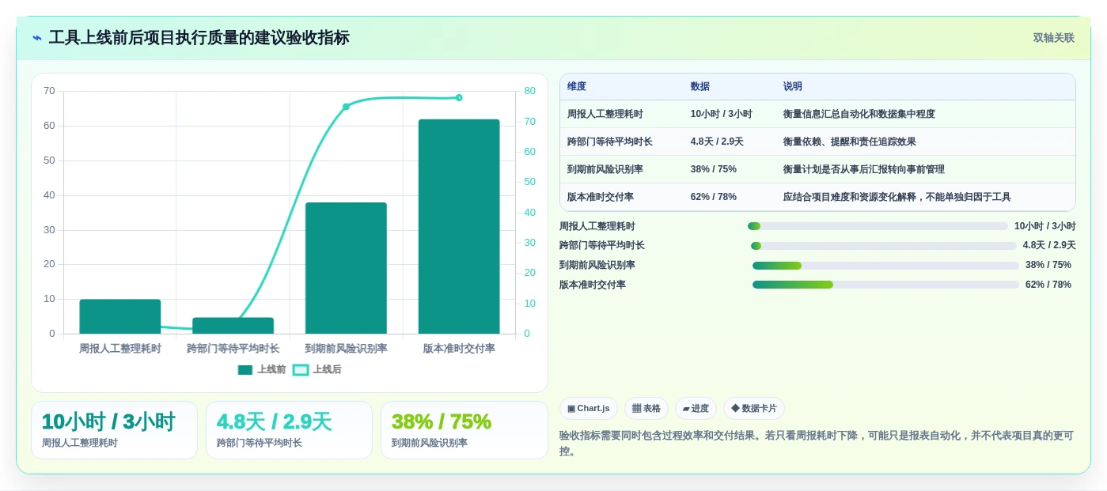Click table row label 周报人工整理耗时
Viewport: 1107px width, 491px height.
605,114
